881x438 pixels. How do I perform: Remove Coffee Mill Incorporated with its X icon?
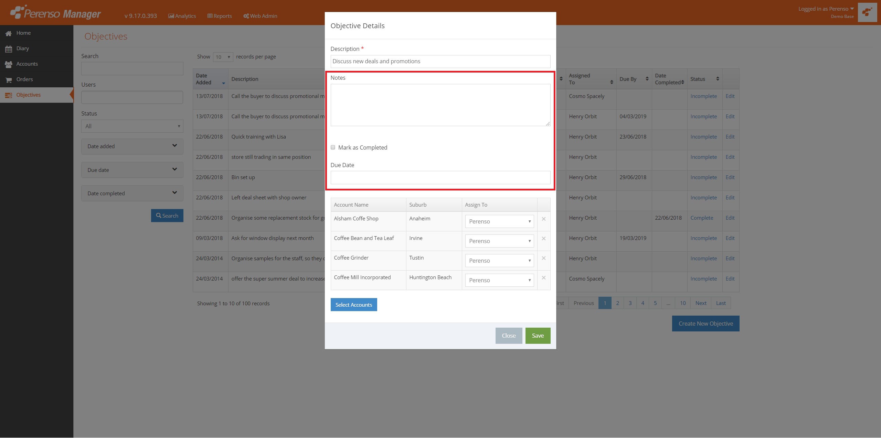(x=543, y=278)
